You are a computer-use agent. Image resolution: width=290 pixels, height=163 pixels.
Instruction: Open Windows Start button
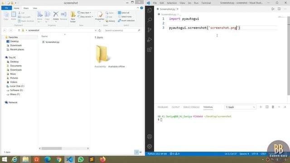[x=4, y=159]
